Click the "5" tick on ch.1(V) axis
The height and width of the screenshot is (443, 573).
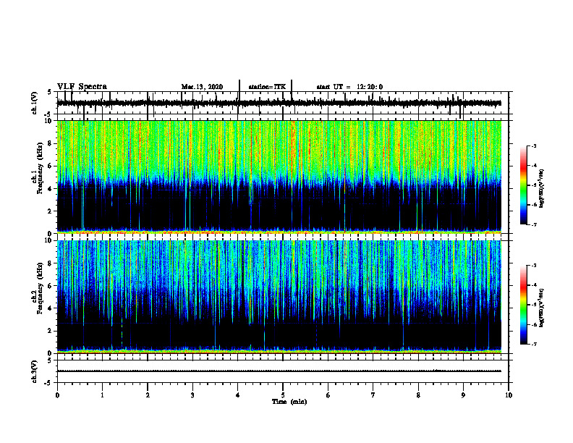tap(50, 93)
